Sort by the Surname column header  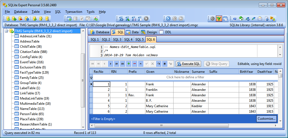click(199, 72)
